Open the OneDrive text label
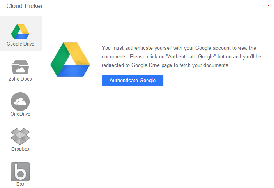This screenshot has height=188, width=274. pyautogui.click(x=20, y=114)
